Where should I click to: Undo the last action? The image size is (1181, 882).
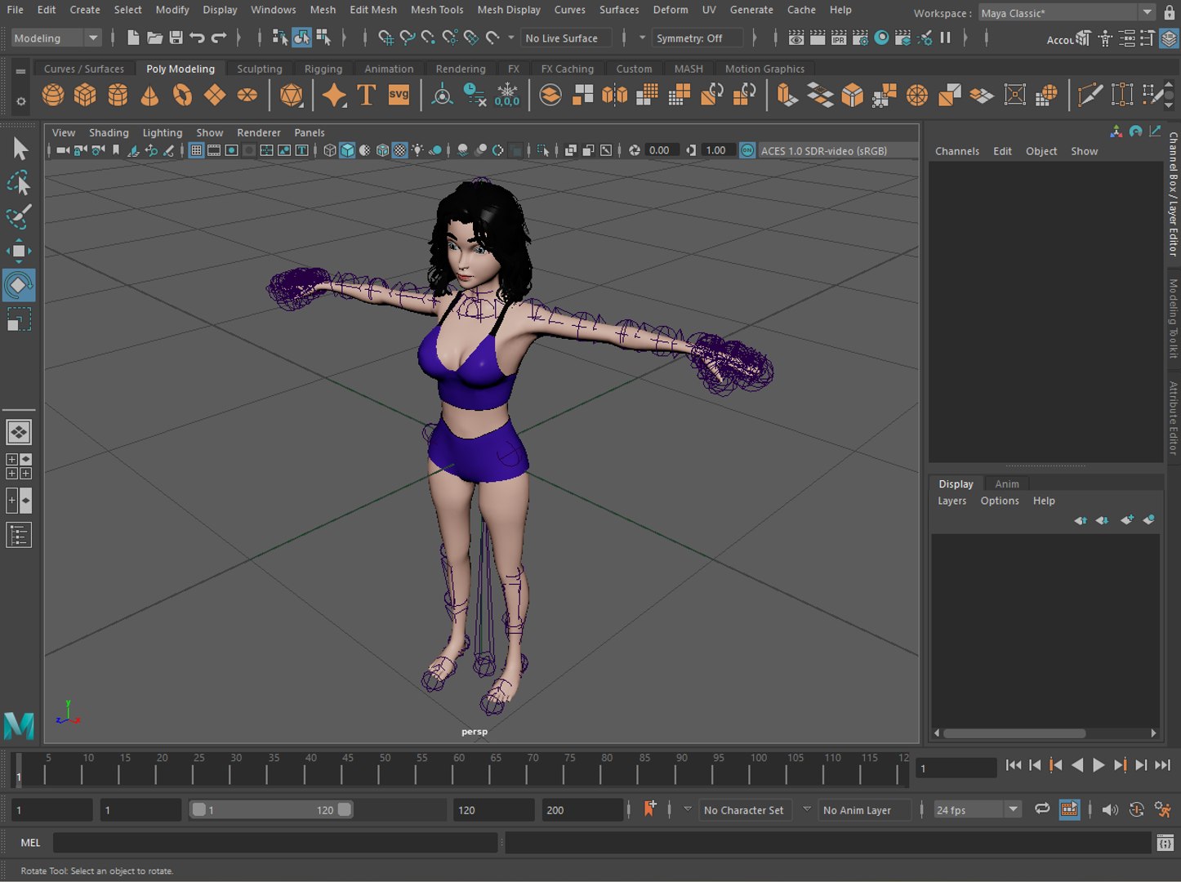[197, 38]
